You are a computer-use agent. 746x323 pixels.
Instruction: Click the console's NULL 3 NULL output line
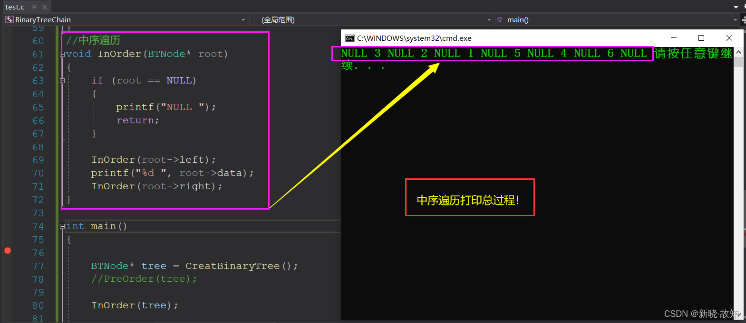494,54
